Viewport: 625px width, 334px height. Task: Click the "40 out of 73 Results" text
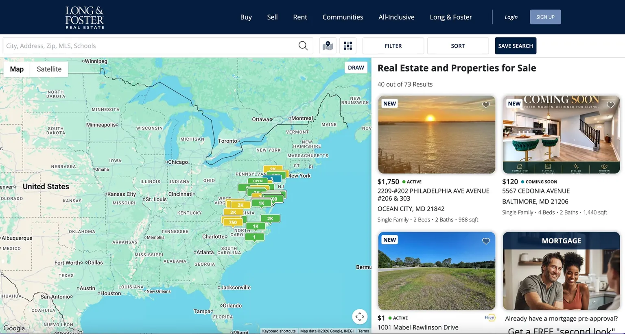tap(405, 85)
